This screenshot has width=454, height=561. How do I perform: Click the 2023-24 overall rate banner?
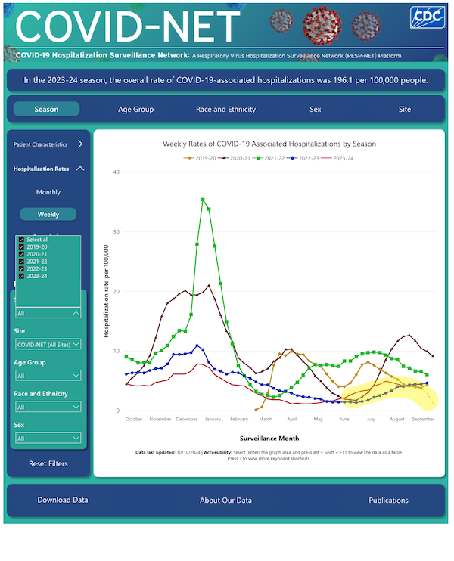coord(225,80)
